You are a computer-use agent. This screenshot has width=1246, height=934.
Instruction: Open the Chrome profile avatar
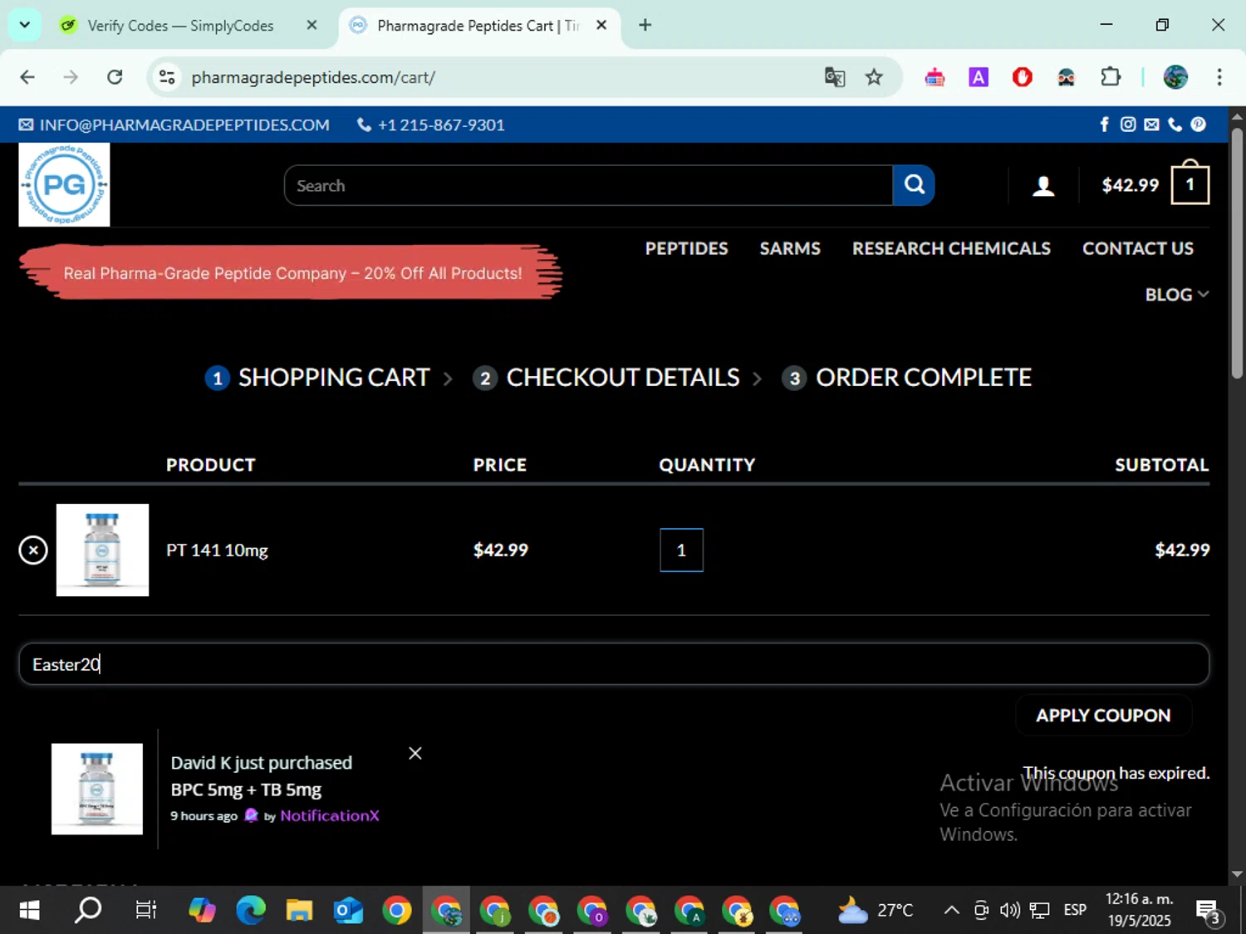click(1175, 77)
